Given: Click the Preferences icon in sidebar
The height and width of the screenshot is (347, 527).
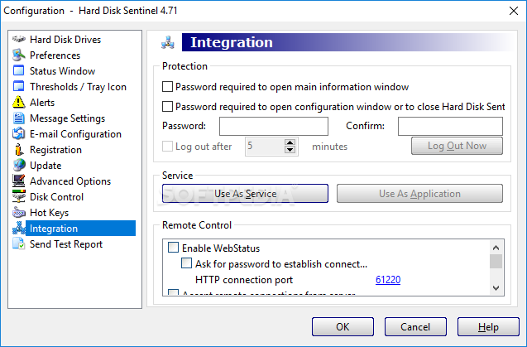Looking at the screenshot, I should (19, 55).
